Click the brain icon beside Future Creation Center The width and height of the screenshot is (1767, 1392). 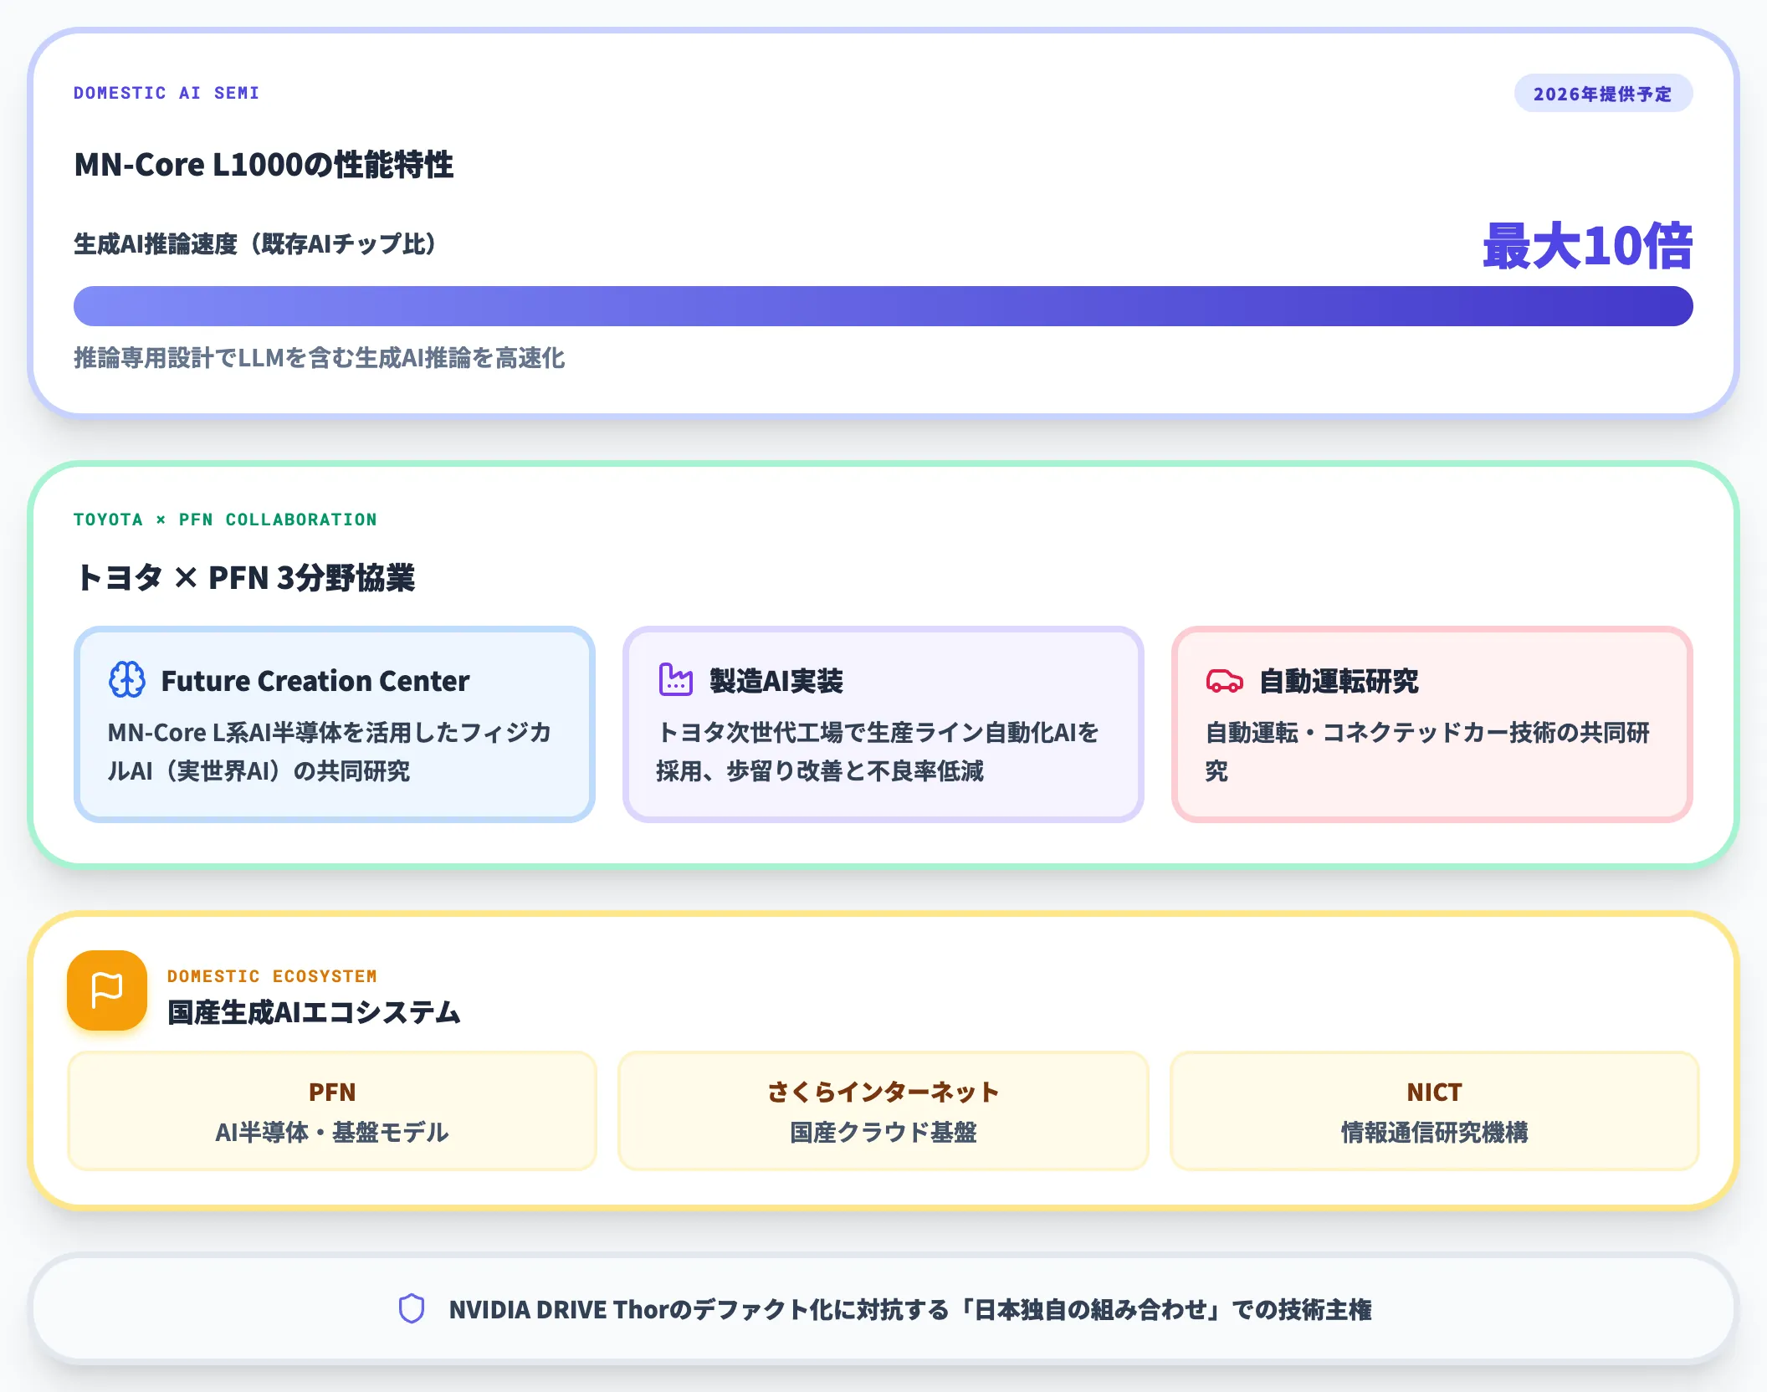pyautogui.click(x=127, y=680)
